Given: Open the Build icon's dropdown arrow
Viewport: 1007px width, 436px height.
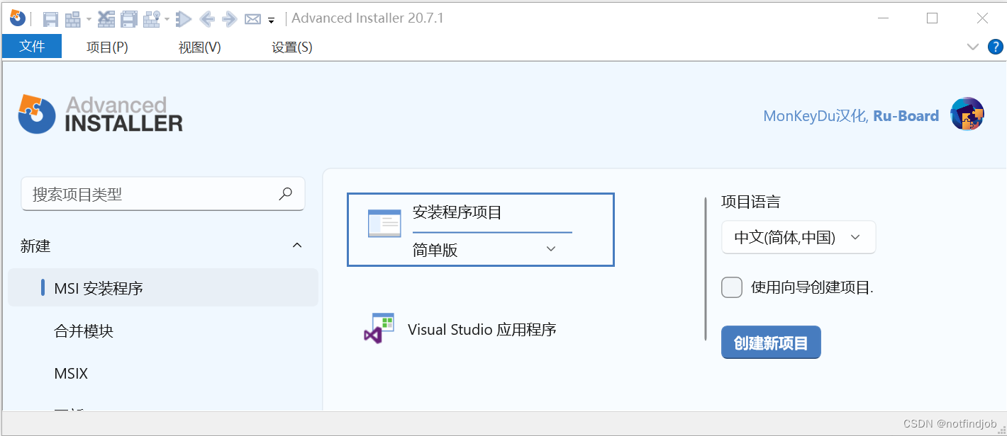Looking at the screenshot, I should pyautogui.click(x=88, y=18).
